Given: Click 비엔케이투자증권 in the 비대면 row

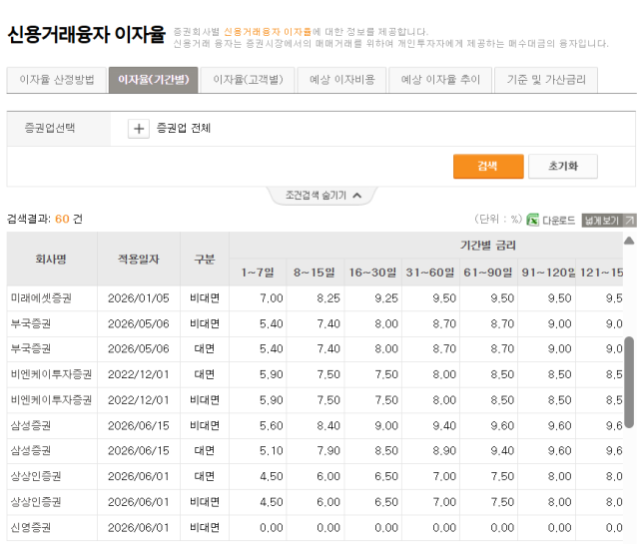Looking at the screenshot, I should coord(51,400).
